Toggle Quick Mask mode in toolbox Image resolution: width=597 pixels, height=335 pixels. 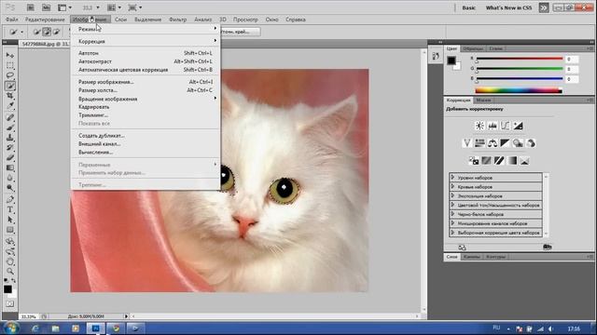pyautogui.click(x=10, y=304)
